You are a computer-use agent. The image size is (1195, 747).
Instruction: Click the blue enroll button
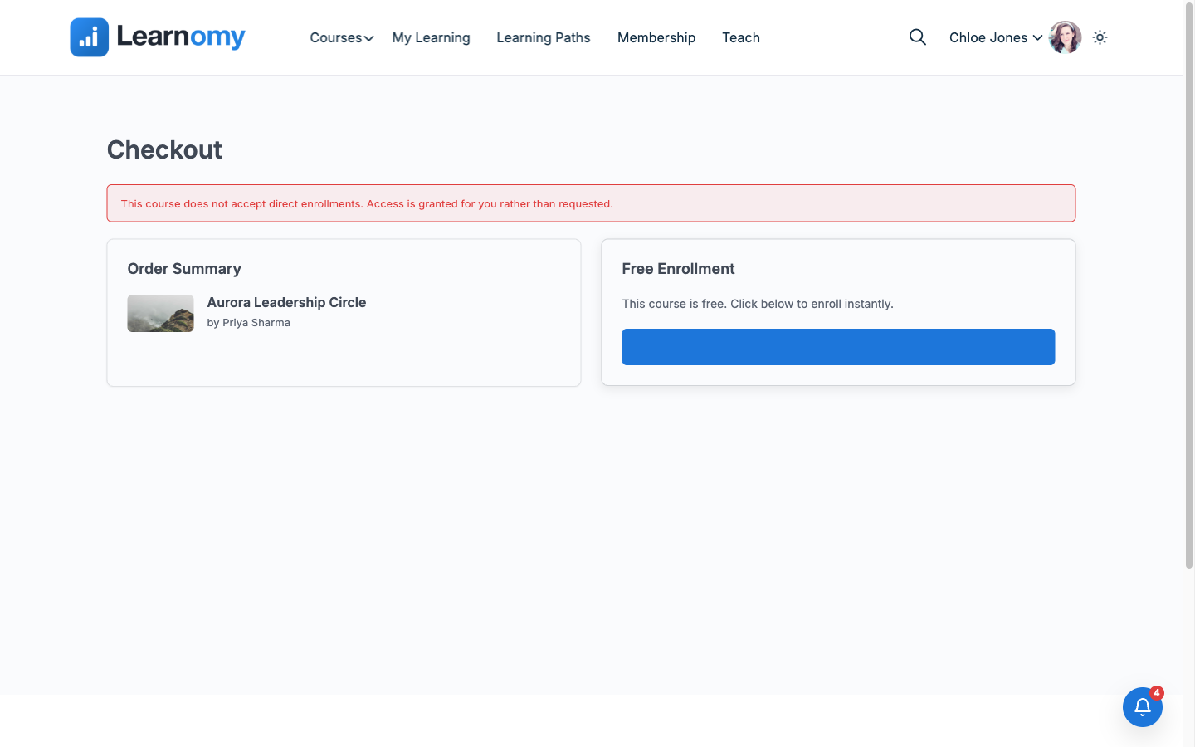(838, 347)
